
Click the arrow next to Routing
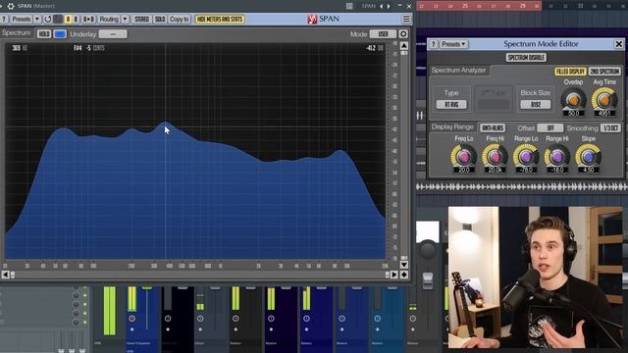(125, 20)
